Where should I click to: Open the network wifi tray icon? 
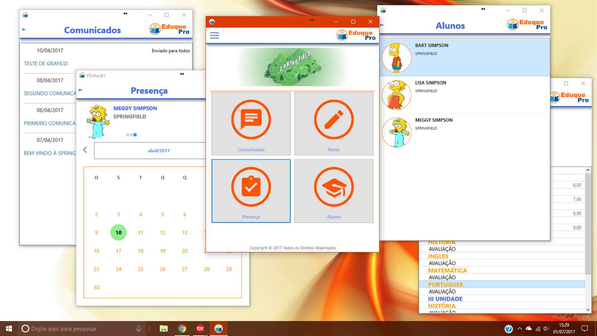coord(538,329)
